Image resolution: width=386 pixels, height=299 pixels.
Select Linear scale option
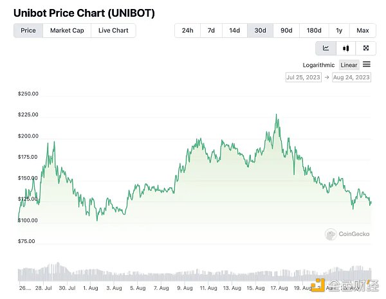point(349,65)
